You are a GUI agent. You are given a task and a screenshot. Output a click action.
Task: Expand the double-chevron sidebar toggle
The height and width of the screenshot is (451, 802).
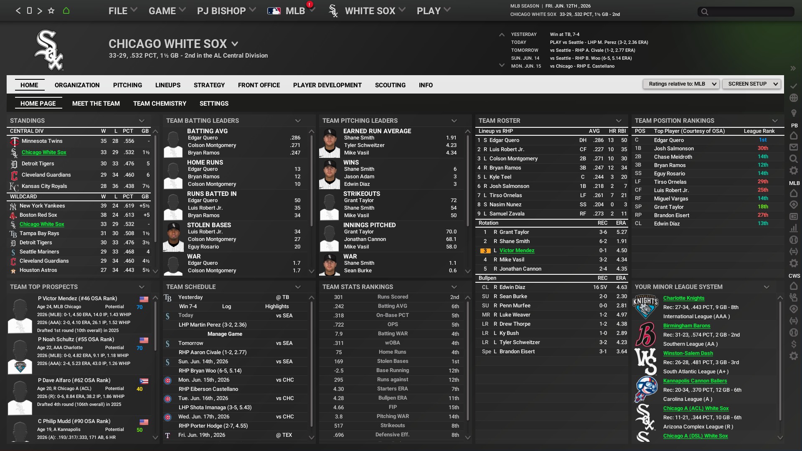tap(793, 68)
